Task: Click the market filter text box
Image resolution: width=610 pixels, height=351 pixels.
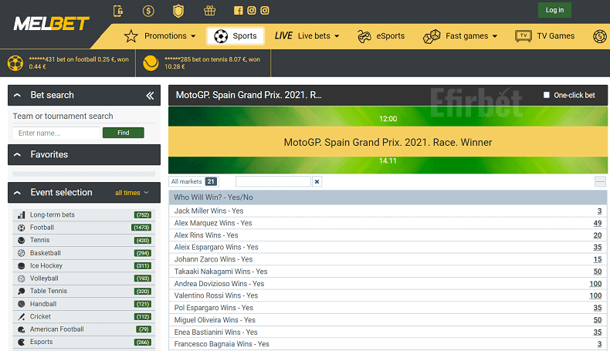Action: click(273, 181)
